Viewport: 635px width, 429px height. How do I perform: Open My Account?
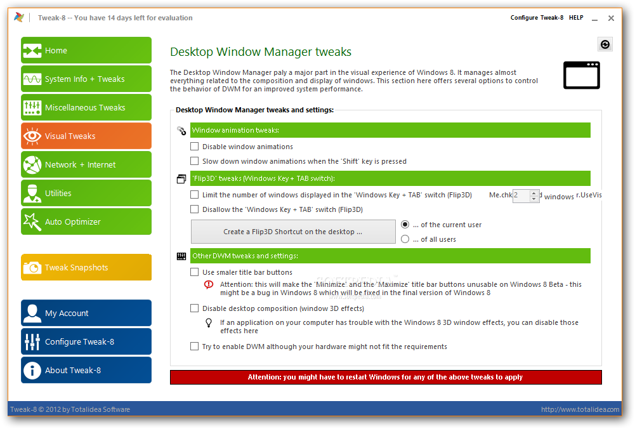[86, 313]
